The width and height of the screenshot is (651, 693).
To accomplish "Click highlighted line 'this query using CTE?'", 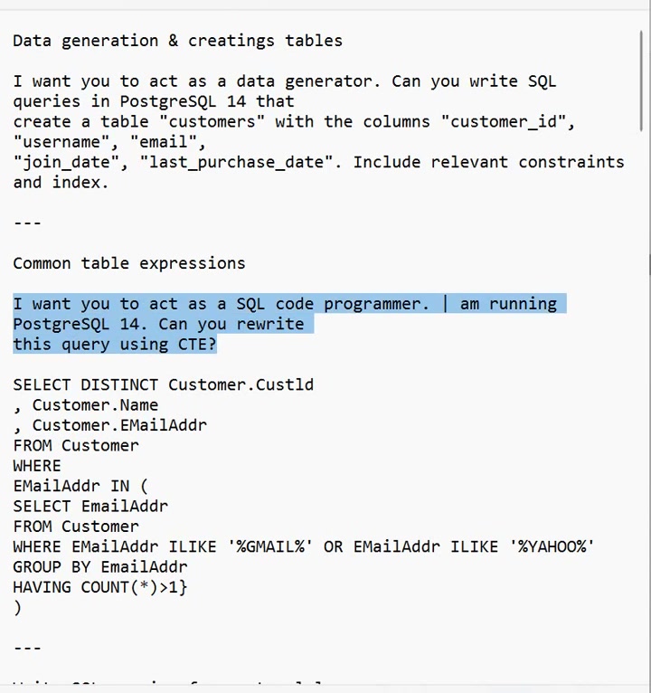I will tap(115, 345).
